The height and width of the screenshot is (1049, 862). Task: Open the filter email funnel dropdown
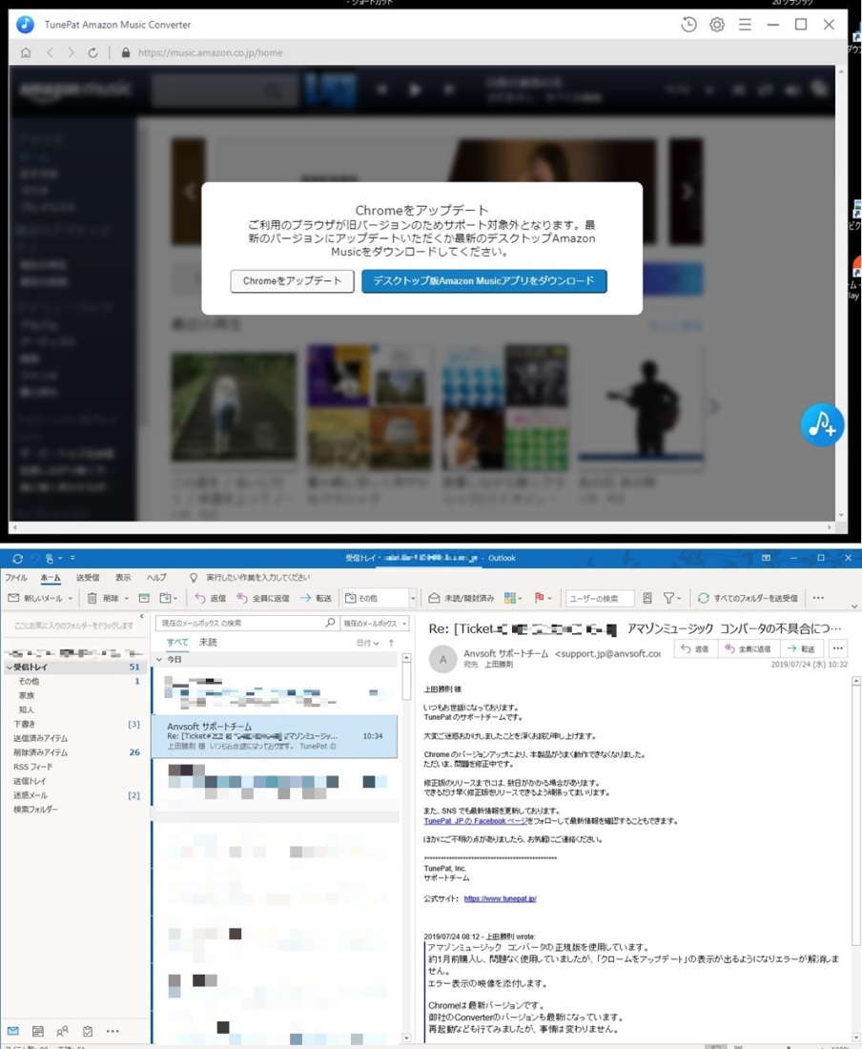click(x=672, y=598)
